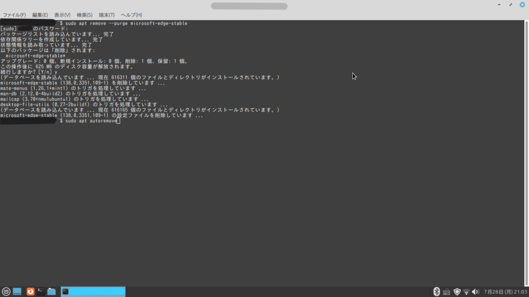Click the show desktop icon in panel
This screenshot has height=297, width=529.
(17, 292)
